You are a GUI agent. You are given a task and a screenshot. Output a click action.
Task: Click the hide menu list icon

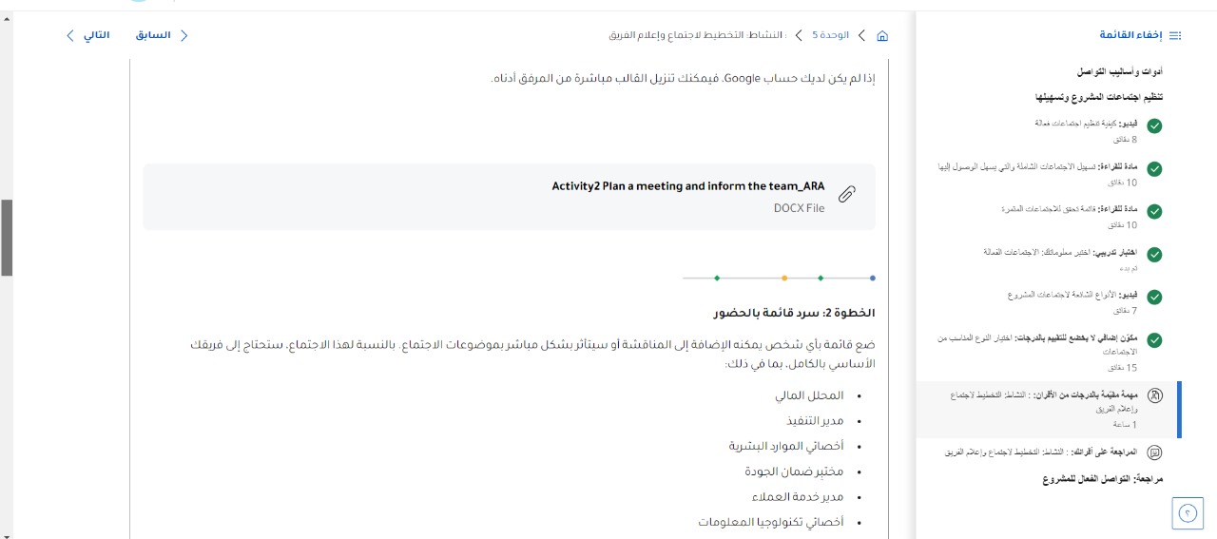click(x=1175, y=35)
